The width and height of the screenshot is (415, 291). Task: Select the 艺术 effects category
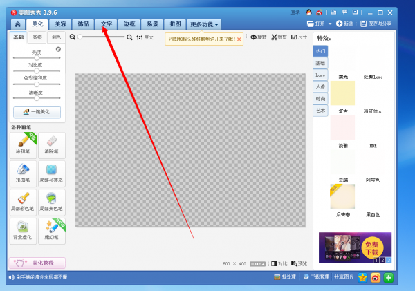pos(320,111)
